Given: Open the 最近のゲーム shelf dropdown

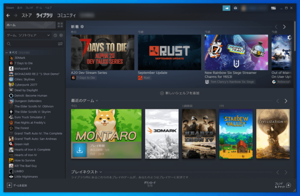Looking at the screenshot, I should 97,101.
